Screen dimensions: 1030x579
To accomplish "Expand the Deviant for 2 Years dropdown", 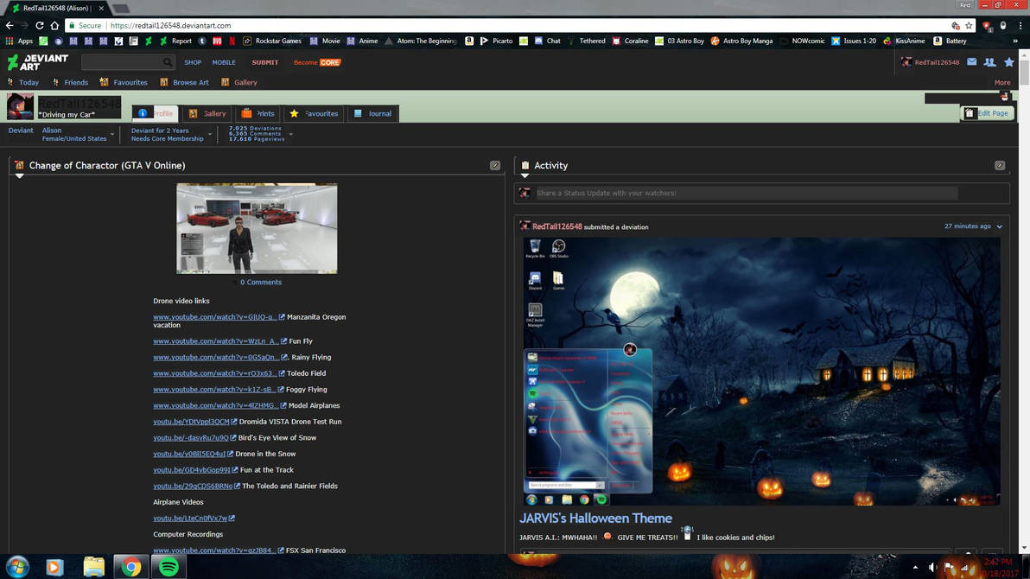I will [210, 135].
